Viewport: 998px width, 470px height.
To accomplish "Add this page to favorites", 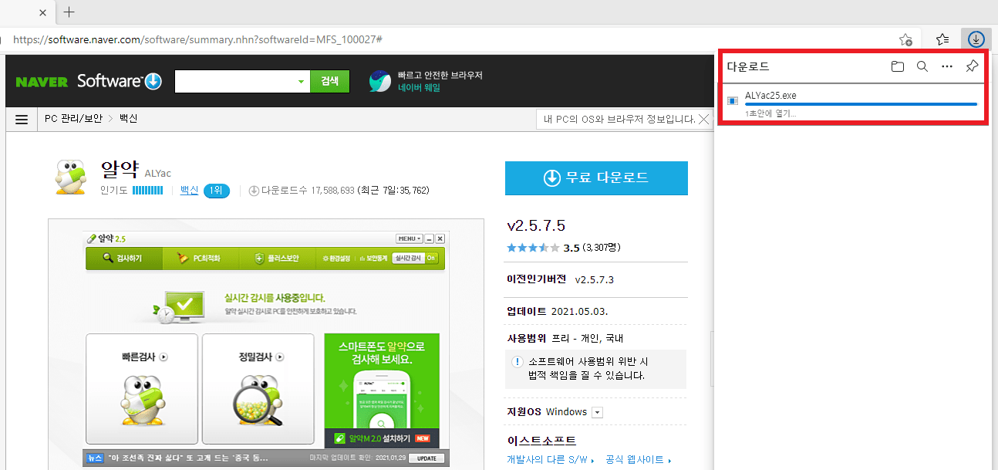I will 906,39.
